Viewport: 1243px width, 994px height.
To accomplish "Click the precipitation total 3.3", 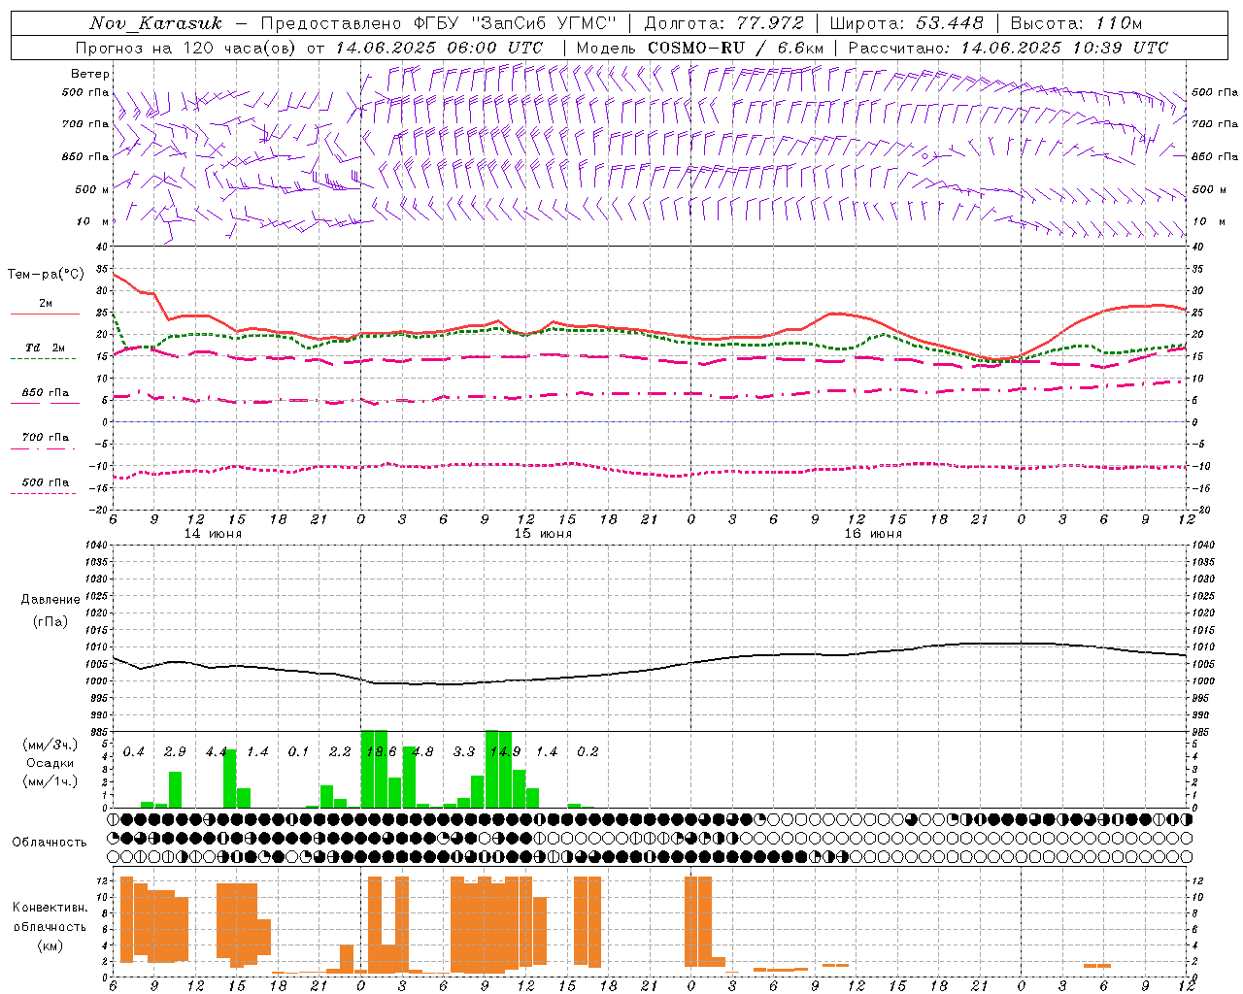I will pos(464,752).
